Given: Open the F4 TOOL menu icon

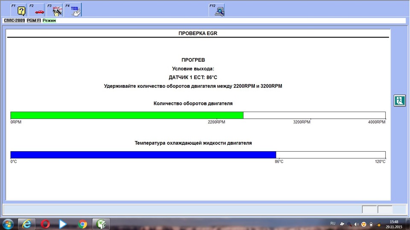Looking at the screenshot, I should 73,10.
